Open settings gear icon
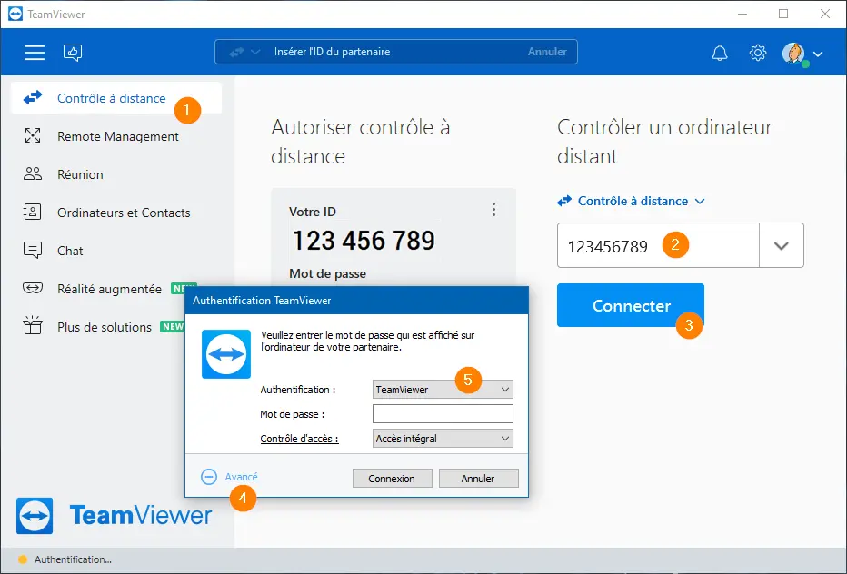The height and width of the screenshot is (574, 847). pyautogui.click(x=758, y=53)
